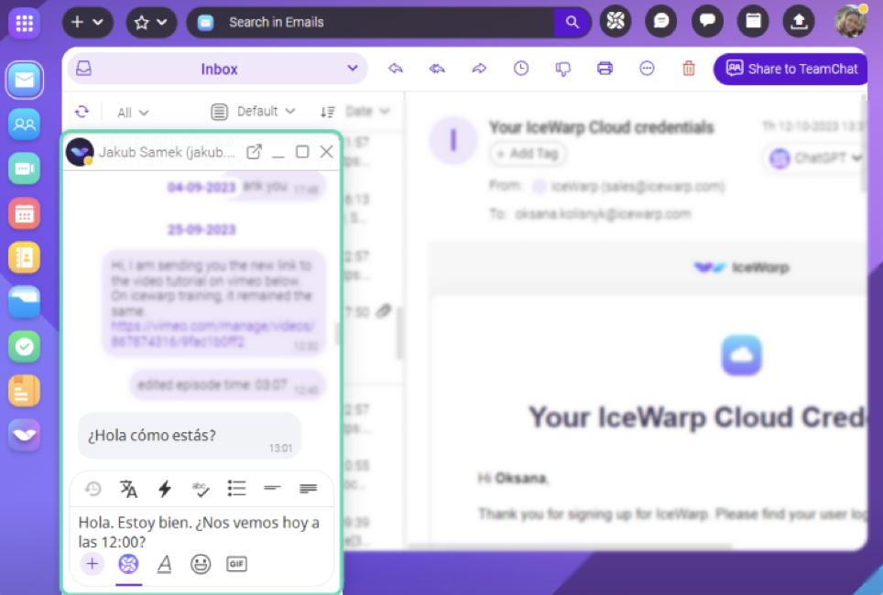The height and width of the screenshot is (595, 883).
Task: Delete the email with trash icon
Action: [x=689, y=69]
